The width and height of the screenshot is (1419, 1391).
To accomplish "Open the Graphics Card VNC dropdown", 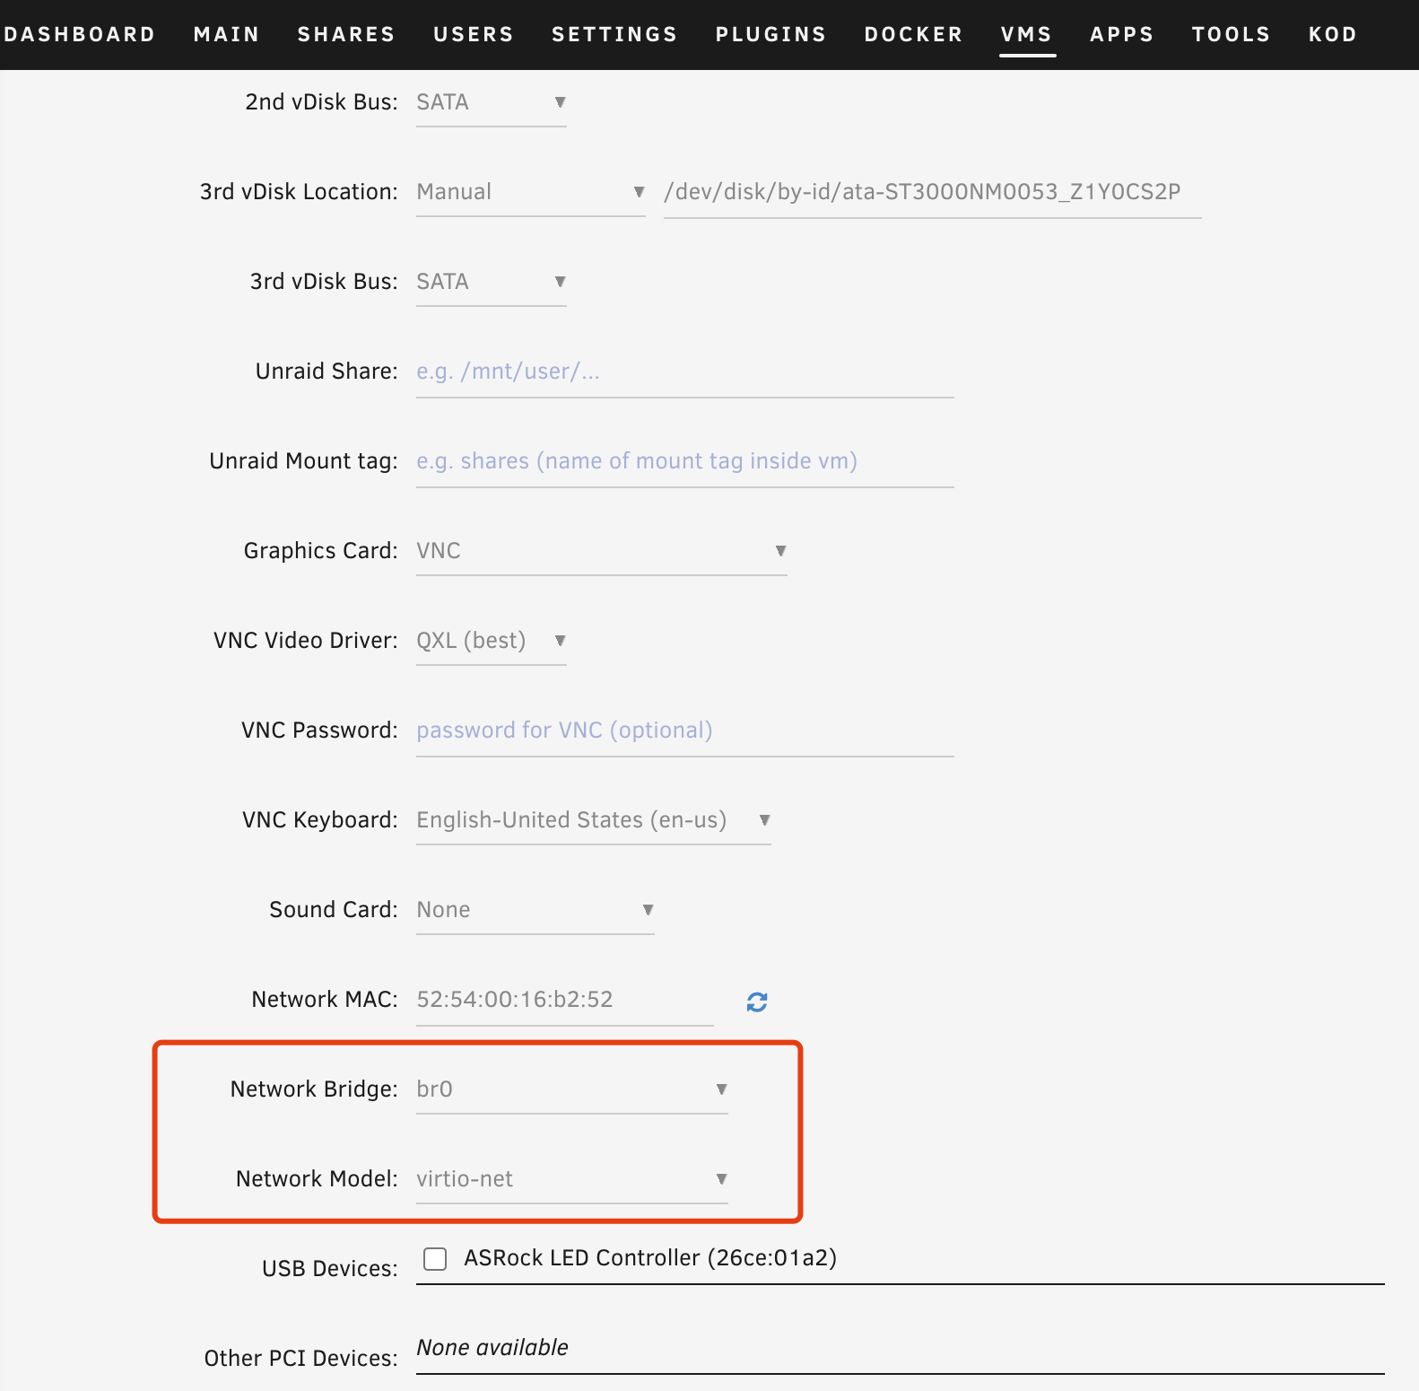I will [601, 551].
